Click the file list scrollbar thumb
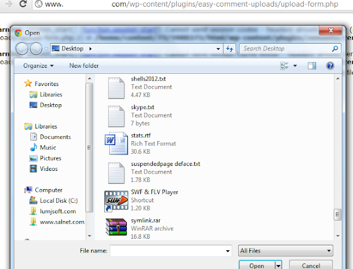The image size is (353, 269). 338,215
